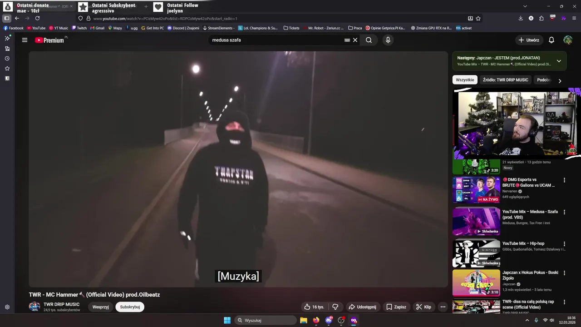Image resolution: width=581 pixels, height=327 pixels.
Task: Open the settings gear in left sidebar
Action: (x=7, y=307)
